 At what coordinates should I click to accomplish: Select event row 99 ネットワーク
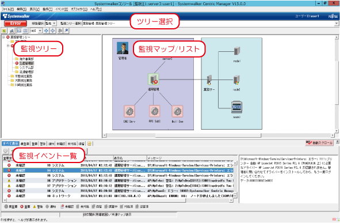[118, 196]
